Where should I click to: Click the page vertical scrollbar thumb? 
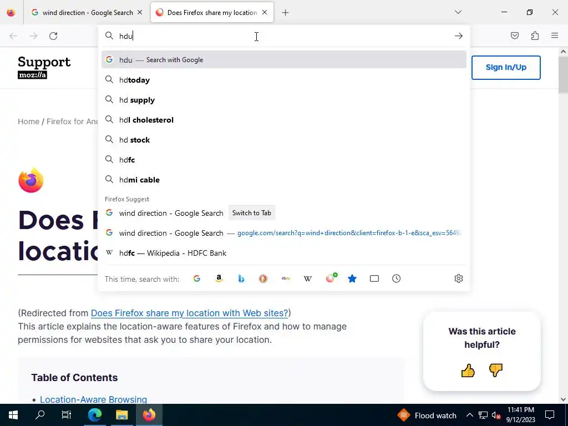coord(563,74)
